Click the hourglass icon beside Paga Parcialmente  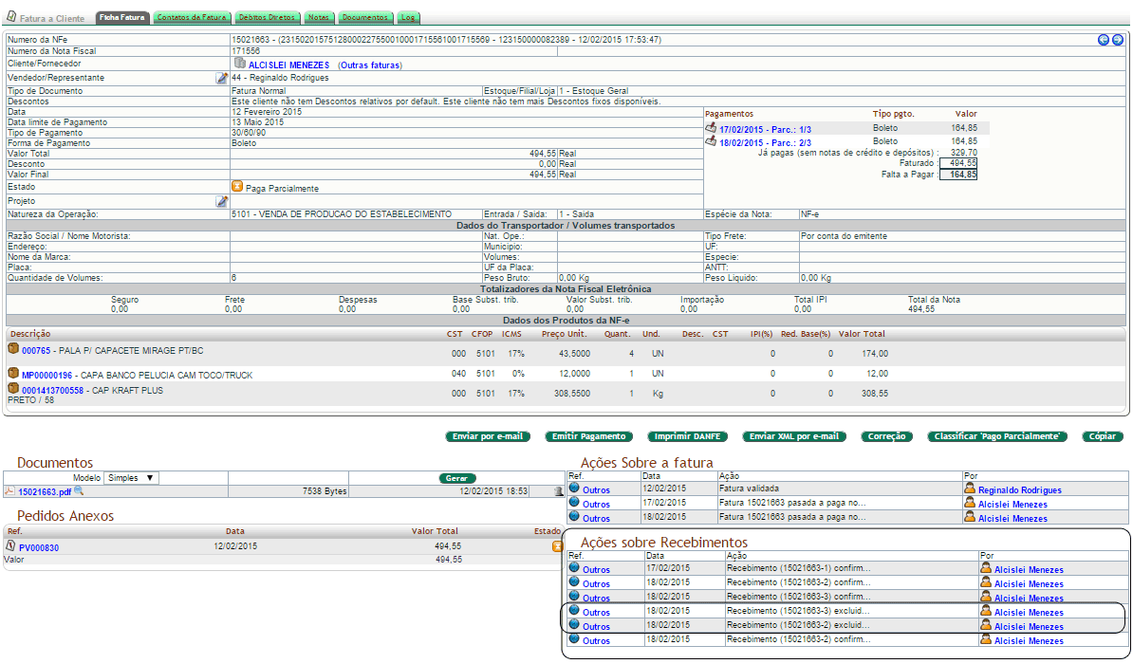point(237,187)
